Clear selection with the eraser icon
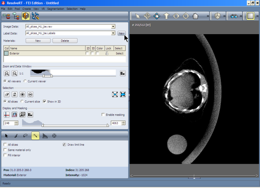This screenshot has width=260, height=188. (7, 95)
